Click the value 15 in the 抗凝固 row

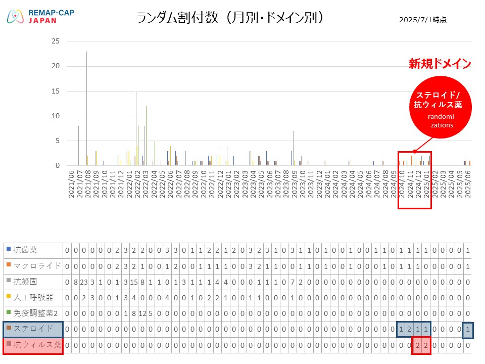134,282
